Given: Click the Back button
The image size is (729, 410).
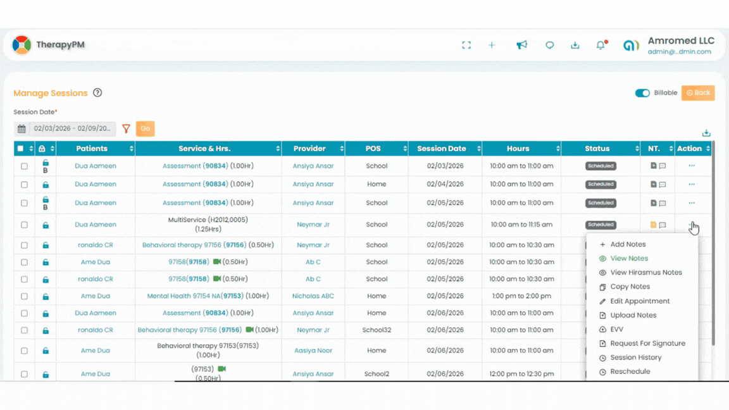Looking at the screenshot, I should (698, 93).
